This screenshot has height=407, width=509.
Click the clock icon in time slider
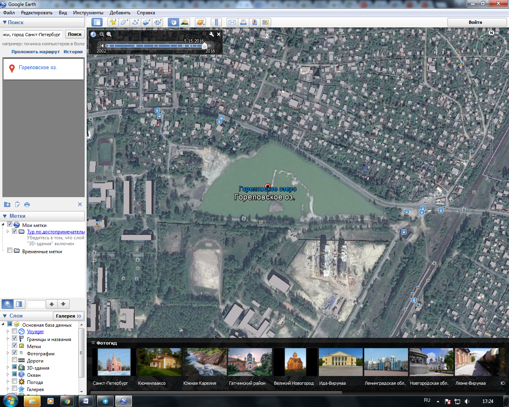click(93, 34)
